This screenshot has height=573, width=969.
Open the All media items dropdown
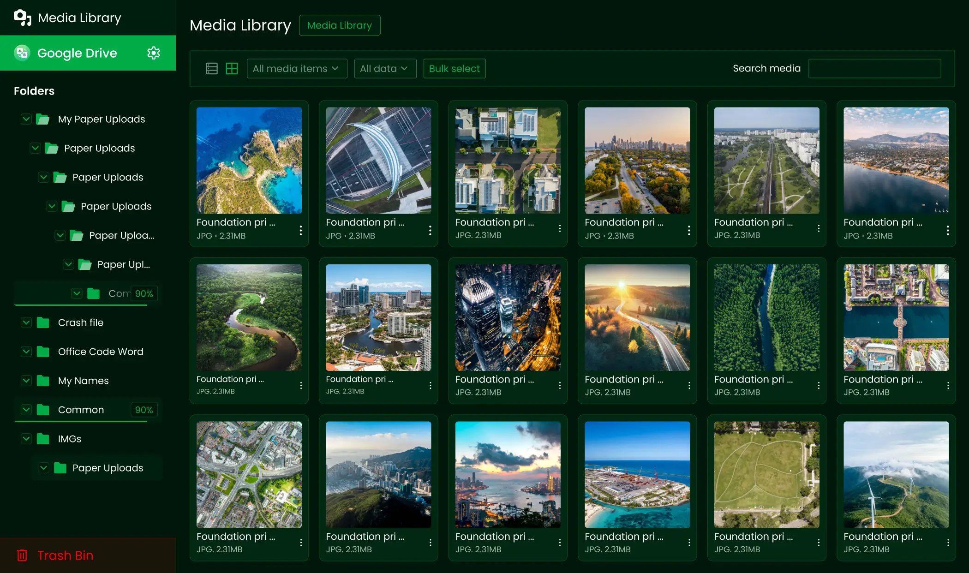297,68
